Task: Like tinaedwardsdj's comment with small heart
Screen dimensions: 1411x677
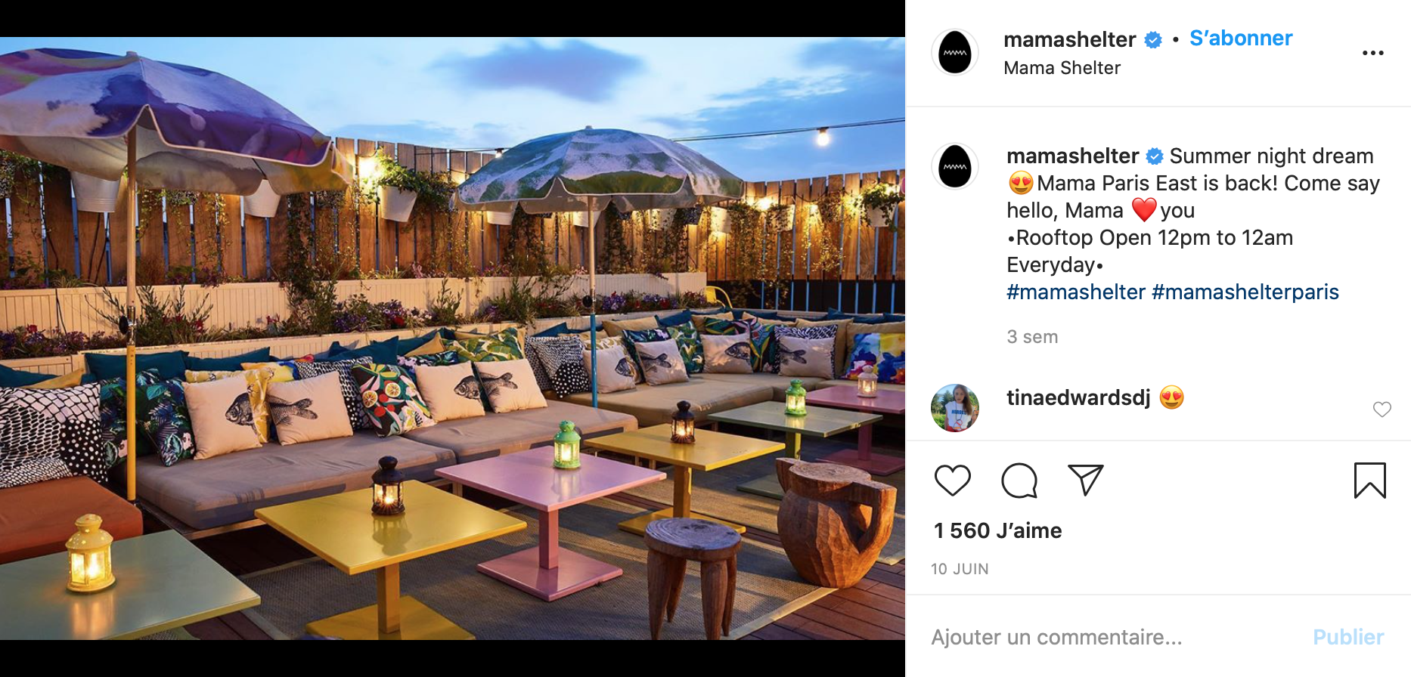Action: click(x=1382, y=409)
